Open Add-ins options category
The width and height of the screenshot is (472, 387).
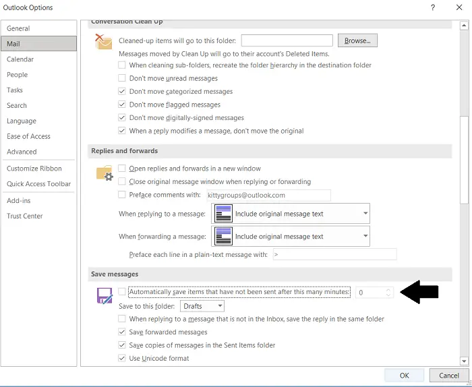(x=39, y=200)
